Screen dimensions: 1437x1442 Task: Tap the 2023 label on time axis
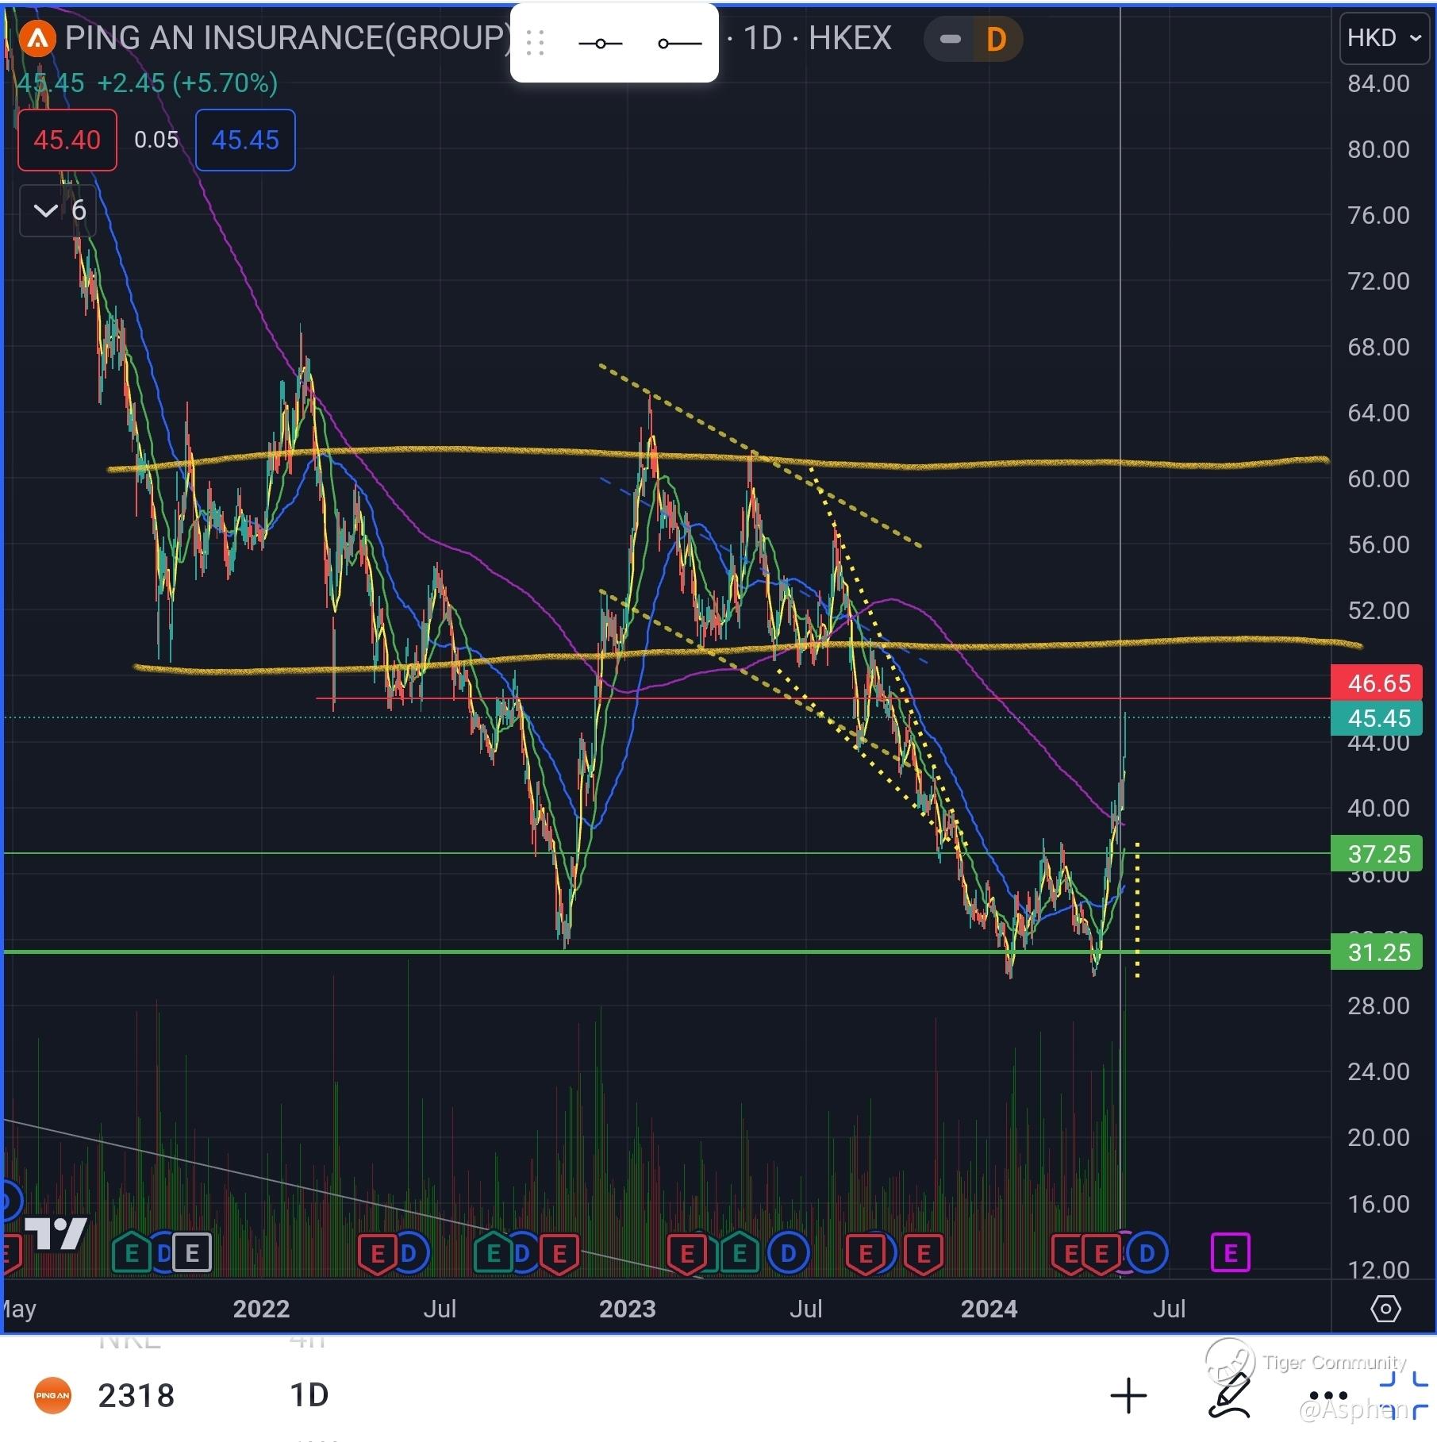pyautogui.click(x=627, y=1309)
